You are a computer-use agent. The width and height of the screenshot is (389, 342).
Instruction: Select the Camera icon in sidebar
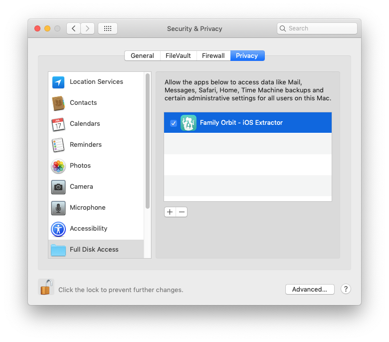58,187
